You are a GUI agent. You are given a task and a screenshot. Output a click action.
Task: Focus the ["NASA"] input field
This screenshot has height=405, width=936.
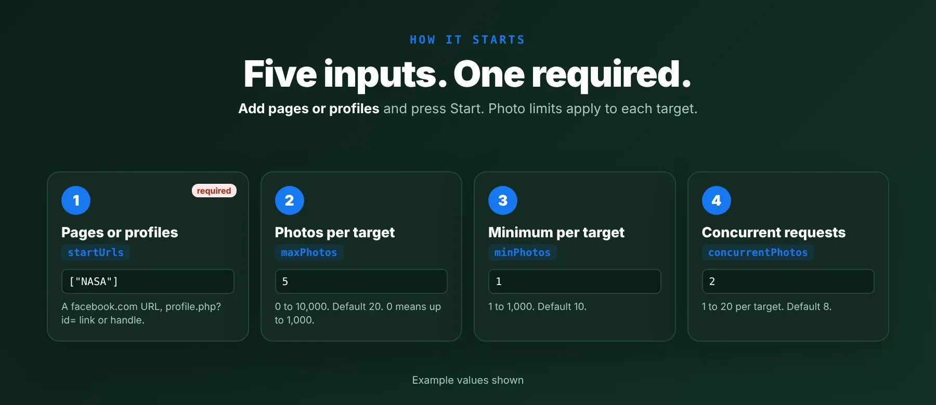tap(148, 281)
